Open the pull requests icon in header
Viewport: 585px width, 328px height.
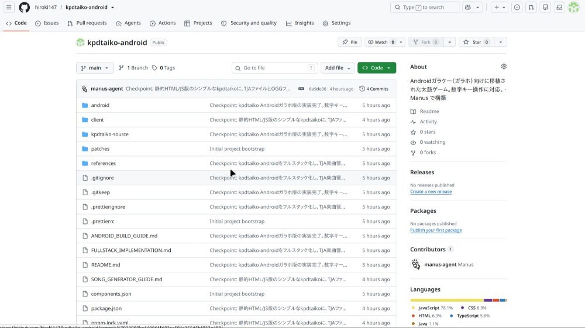pos(531,7)
